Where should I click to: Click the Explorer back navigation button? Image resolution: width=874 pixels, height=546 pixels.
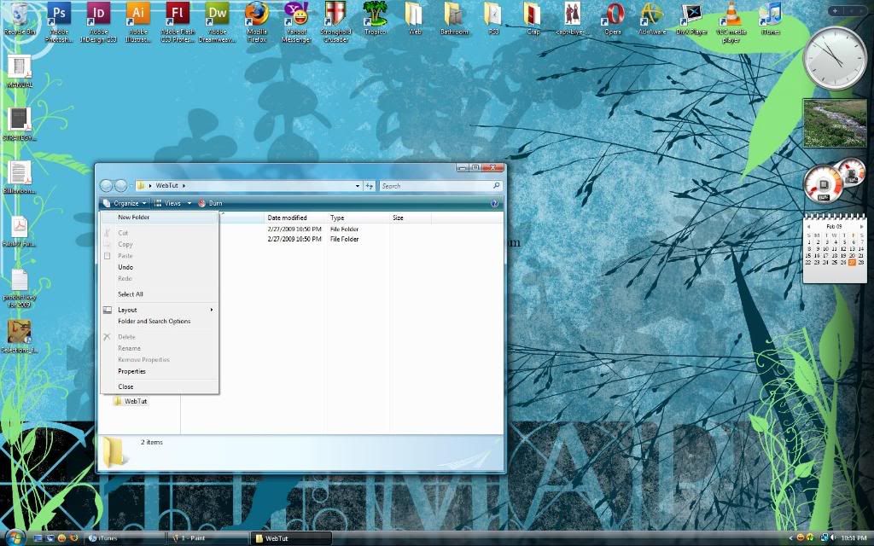107,186
